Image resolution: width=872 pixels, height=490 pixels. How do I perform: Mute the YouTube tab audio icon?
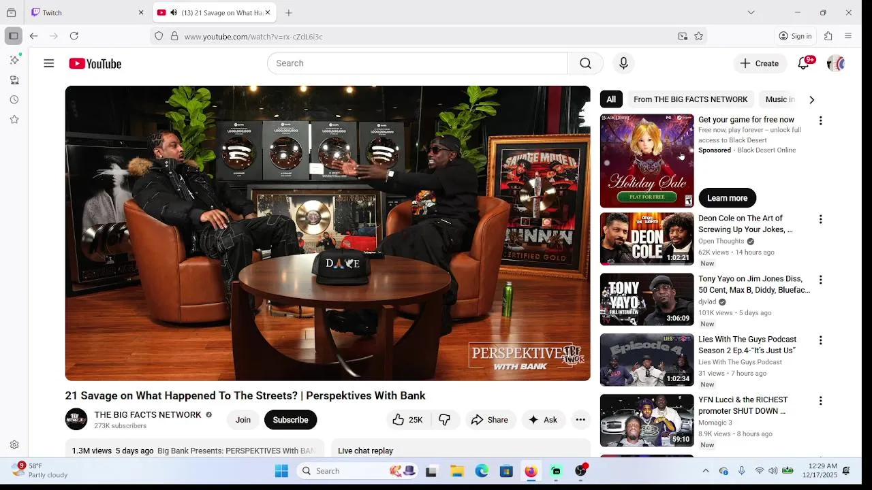click(174, 12)
